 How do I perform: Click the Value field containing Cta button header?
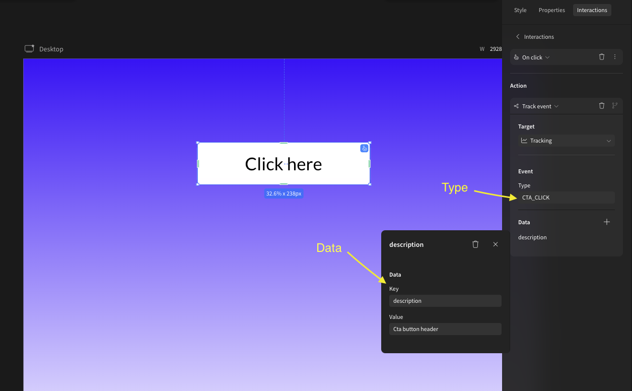(445, 329)
